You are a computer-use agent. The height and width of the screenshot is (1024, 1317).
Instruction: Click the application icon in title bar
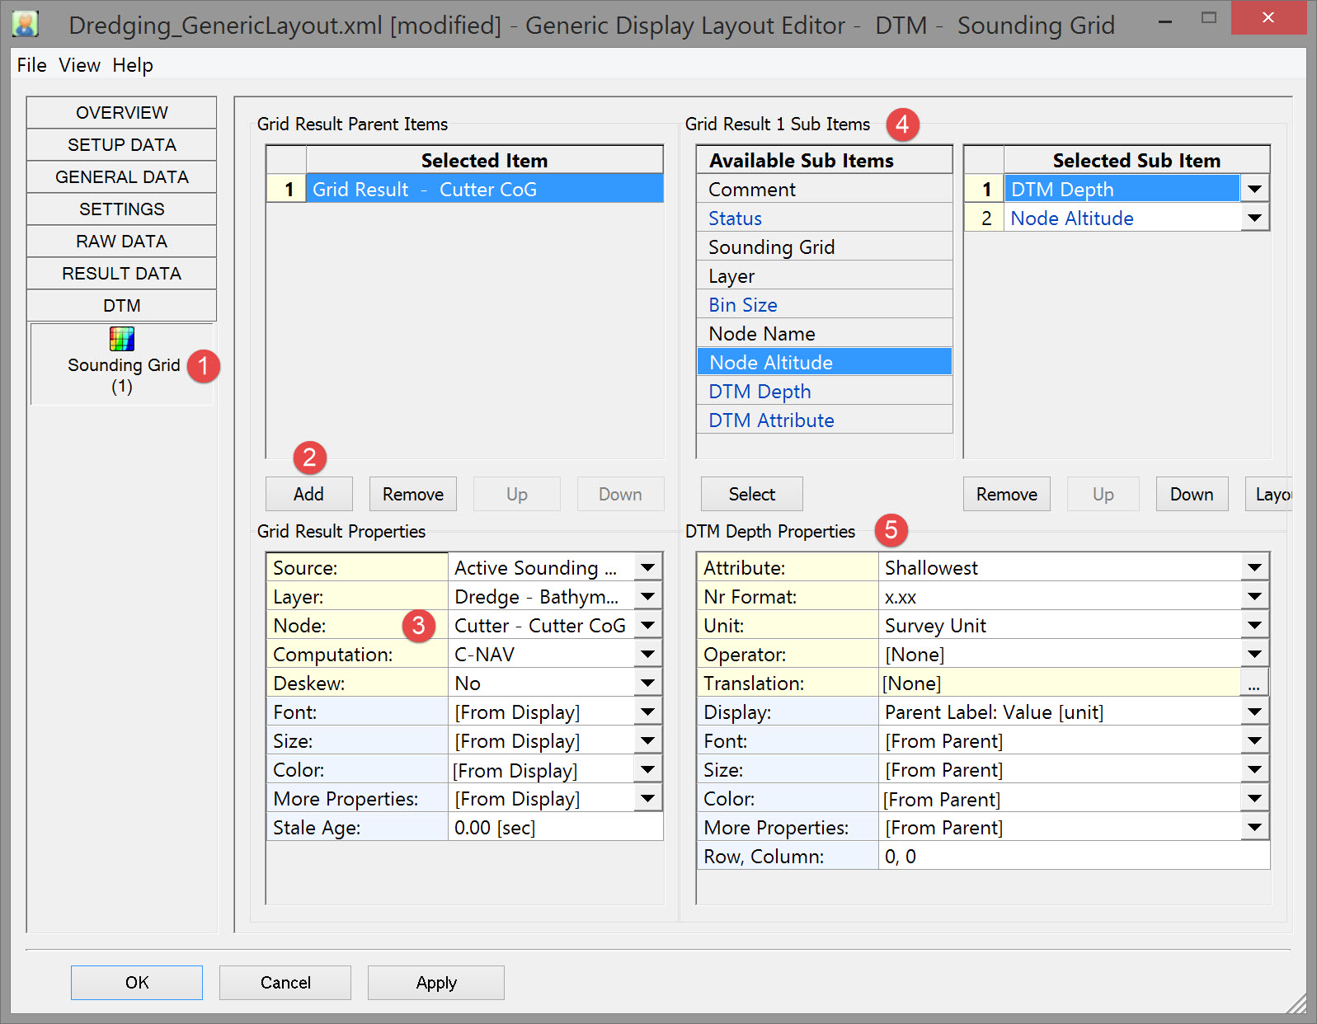pyautogui.click(x=26, y=24)
